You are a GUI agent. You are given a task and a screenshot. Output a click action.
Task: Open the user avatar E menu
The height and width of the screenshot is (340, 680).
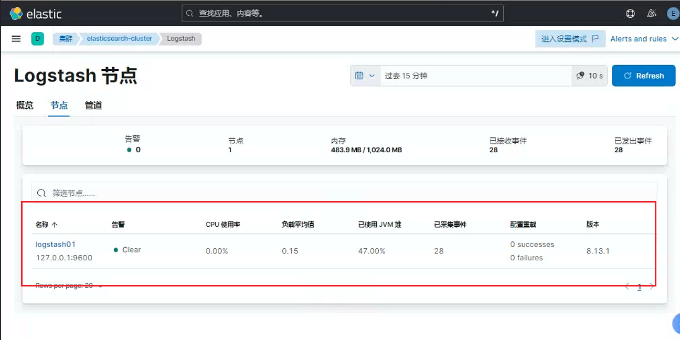tap(672, 14)
